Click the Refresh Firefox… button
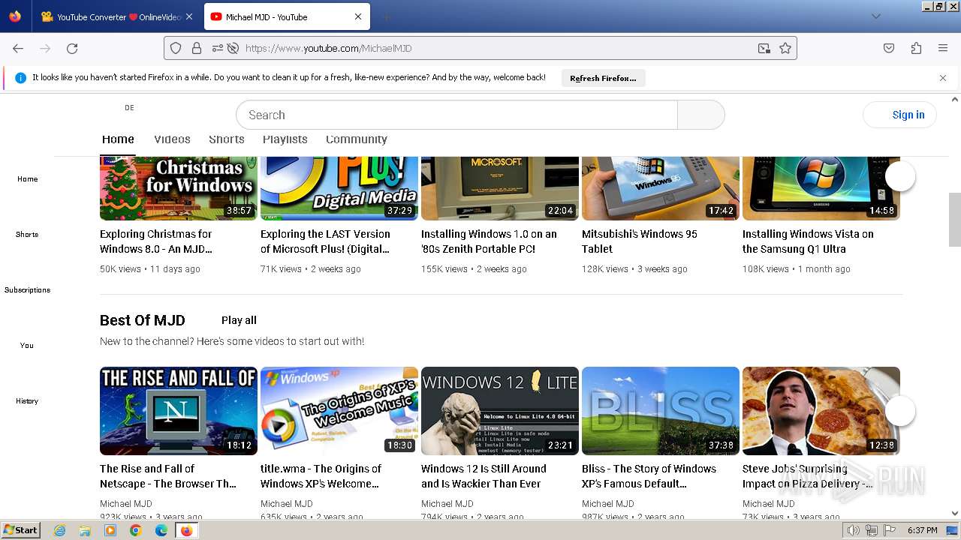The width and height of the screenshot is (961, 540). click(x=603, y=78)
